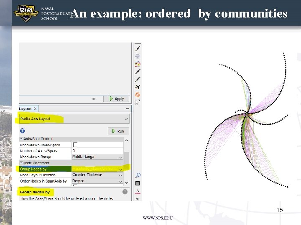Click the magnifier Center on Graph icon
301x225 pixels.
138,175
